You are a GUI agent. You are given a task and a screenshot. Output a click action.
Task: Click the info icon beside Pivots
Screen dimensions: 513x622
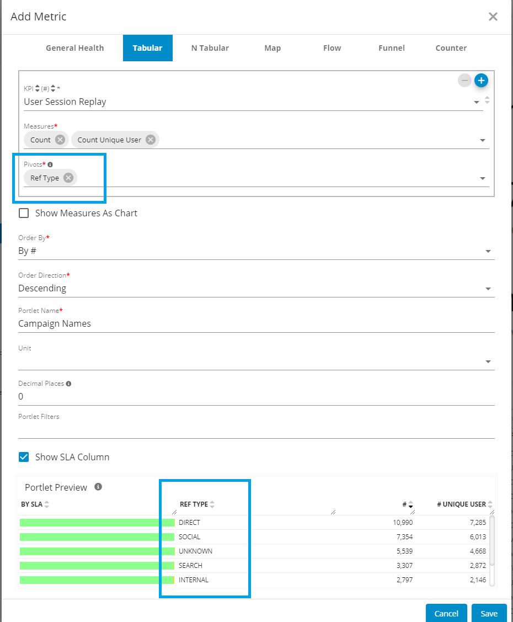pos(50,164)
